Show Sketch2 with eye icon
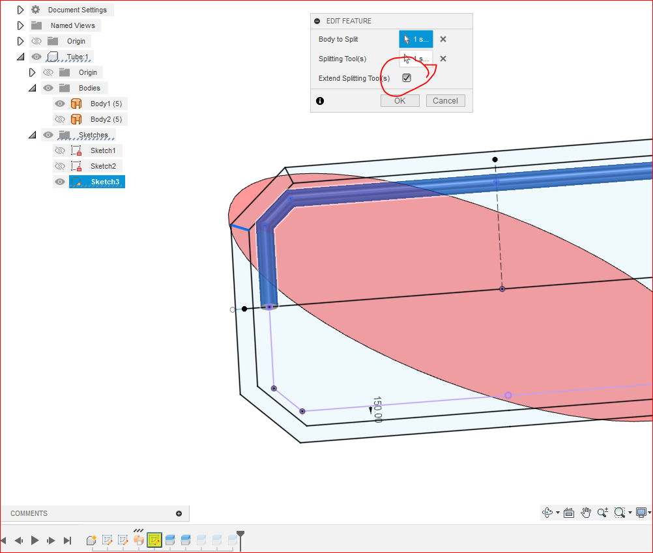653x553 pixels. point(60,166)
